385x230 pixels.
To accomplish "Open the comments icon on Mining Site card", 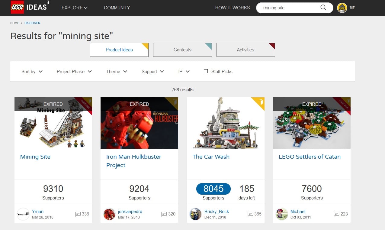I will coord(78,214).
